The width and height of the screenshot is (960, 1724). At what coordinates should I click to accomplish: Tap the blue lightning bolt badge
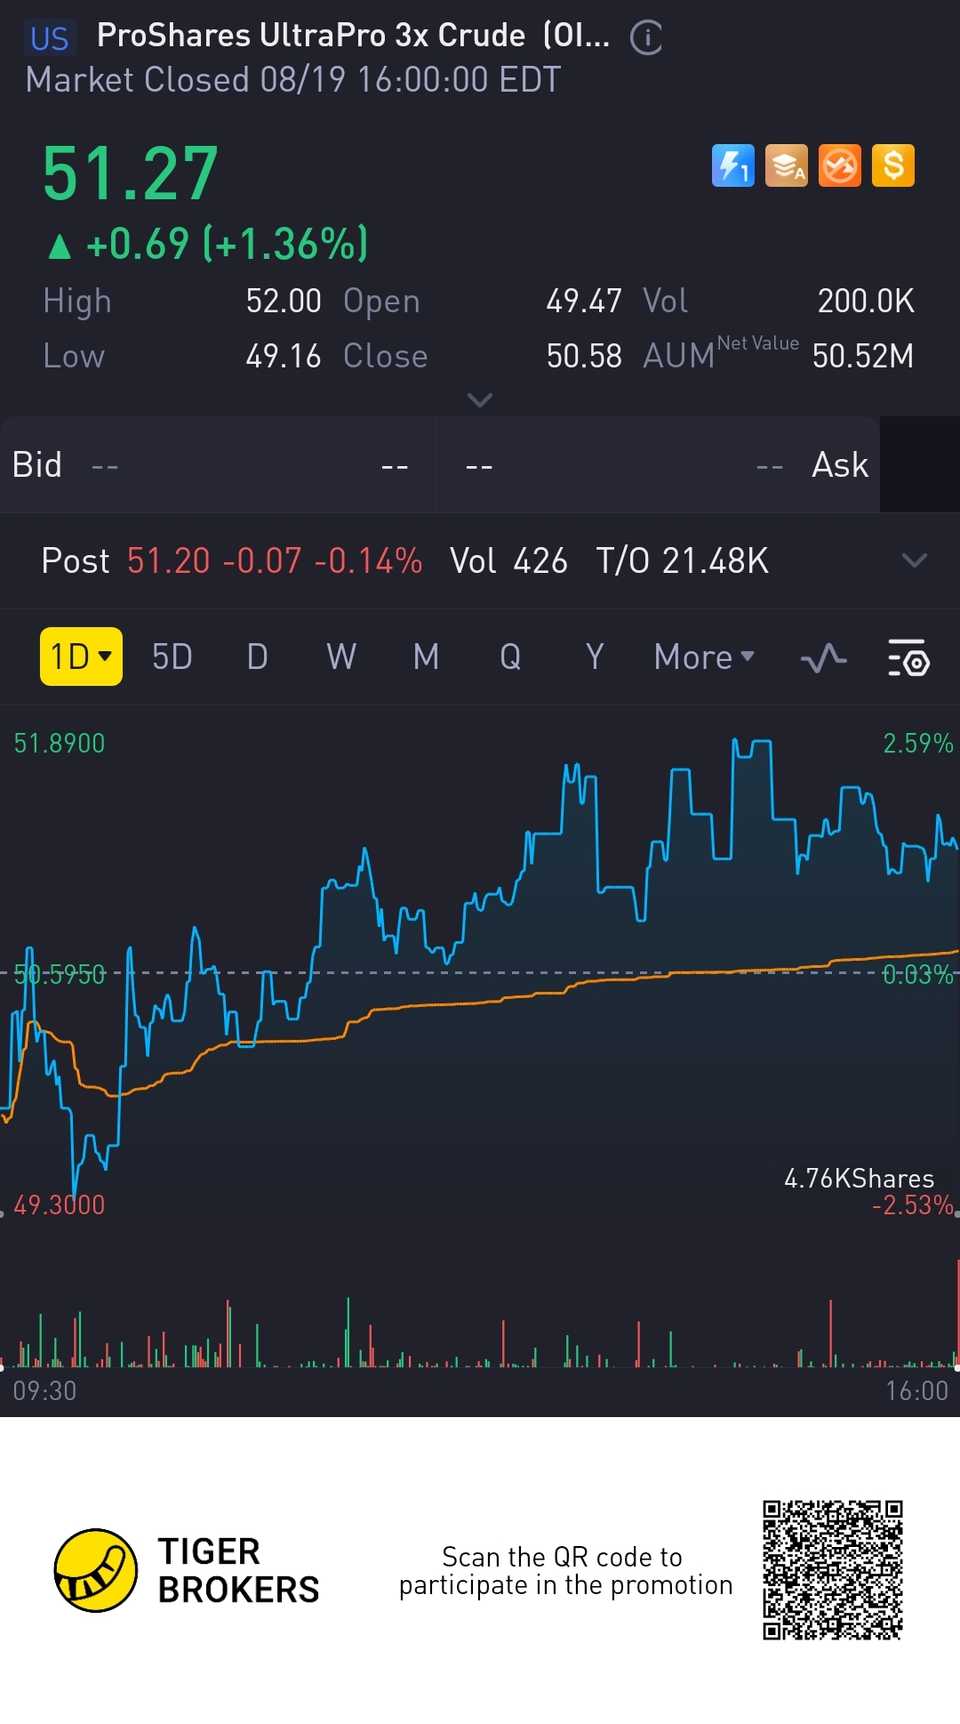point(732,165)
